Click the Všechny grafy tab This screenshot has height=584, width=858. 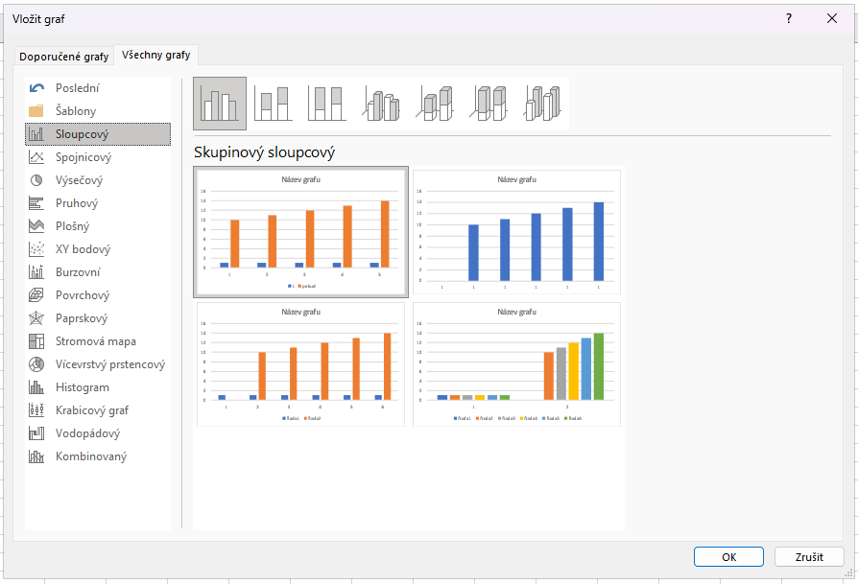[x=155, y=55]
